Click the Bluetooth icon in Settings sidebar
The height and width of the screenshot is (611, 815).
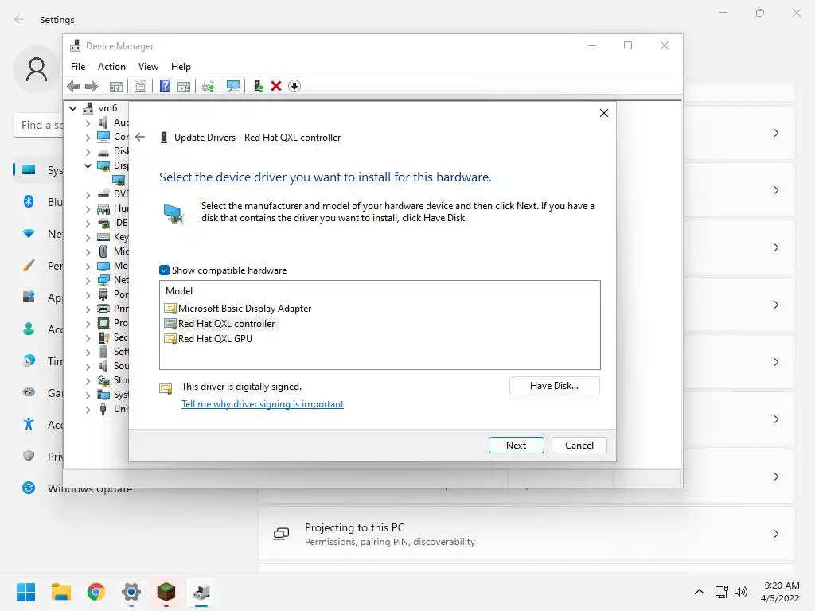tap(29, 201)
